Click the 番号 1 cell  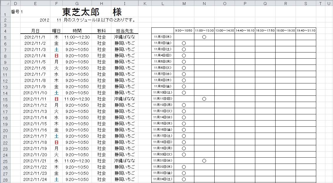(x=16, y=12)
